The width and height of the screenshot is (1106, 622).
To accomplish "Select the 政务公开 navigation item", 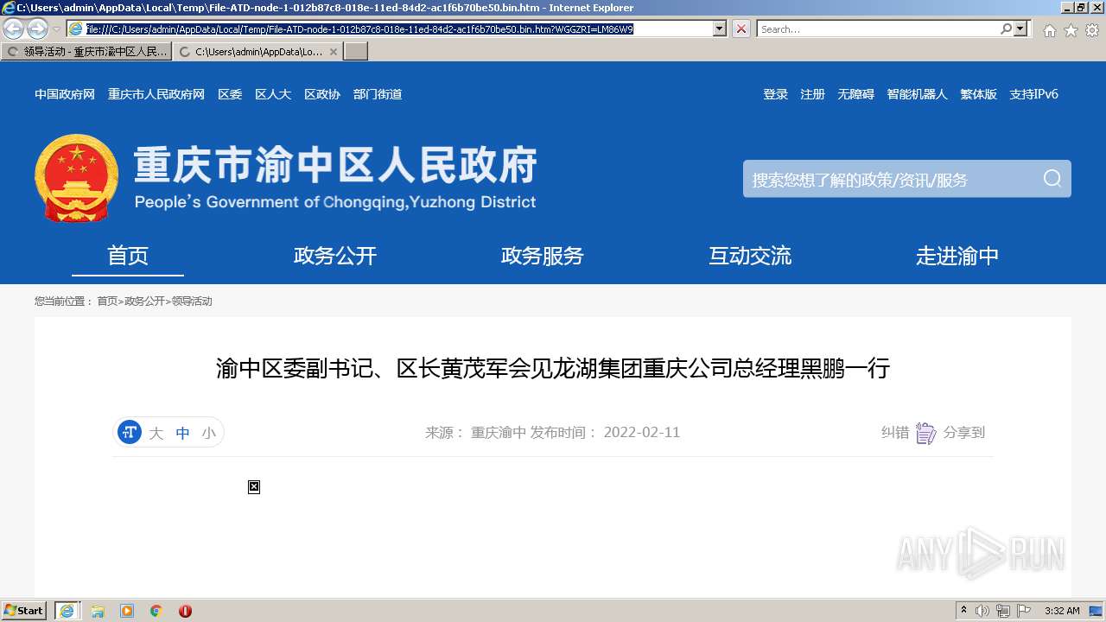I will point(335,256).
